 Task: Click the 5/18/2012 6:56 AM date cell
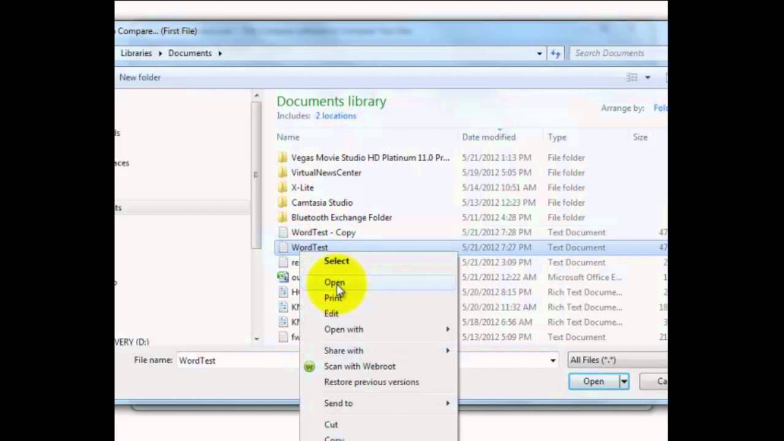[497, 322]
